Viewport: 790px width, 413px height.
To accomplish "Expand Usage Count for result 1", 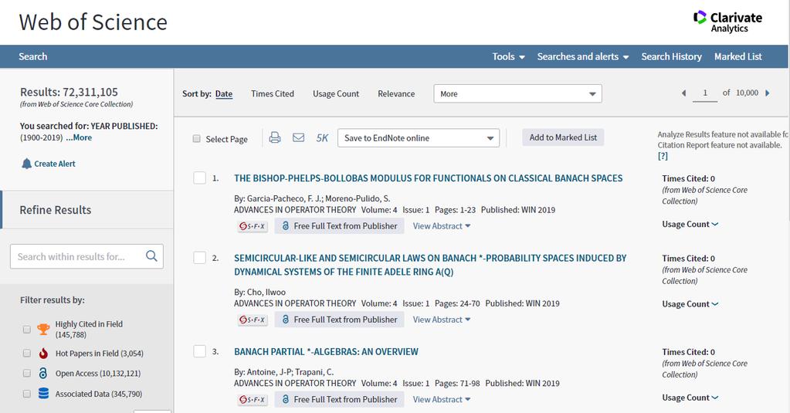I will coord(690,224).
